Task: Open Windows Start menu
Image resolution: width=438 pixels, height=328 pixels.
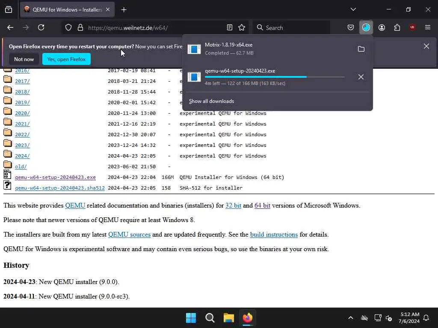Action: [191, 318]
